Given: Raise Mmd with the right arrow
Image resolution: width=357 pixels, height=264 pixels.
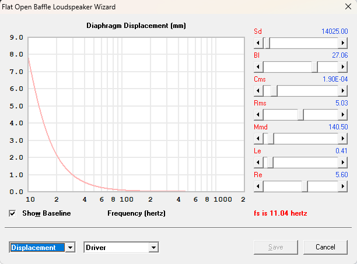Looking at the screenshot, I should 342,139.
